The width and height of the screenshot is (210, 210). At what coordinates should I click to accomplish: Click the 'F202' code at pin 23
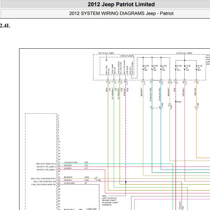(87, 180)
